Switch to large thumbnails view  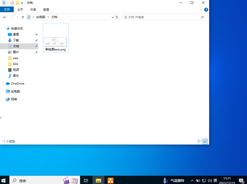[205, 141]
